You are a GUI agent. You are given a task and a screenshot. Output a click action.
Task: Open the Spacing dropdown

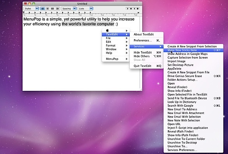click(x=69, y=8)
